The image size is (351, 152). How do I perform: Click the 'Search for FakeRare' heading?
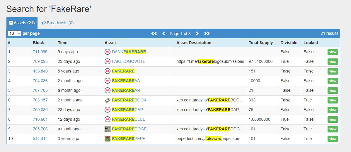click(x=49, y=9)
